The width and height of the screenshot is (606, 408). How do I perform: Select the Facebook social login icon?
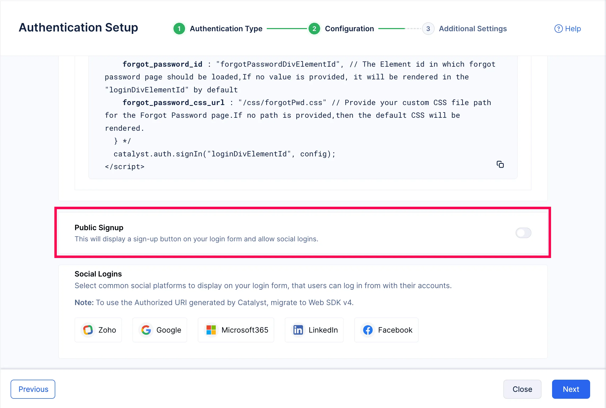click(x=368, y=330)
